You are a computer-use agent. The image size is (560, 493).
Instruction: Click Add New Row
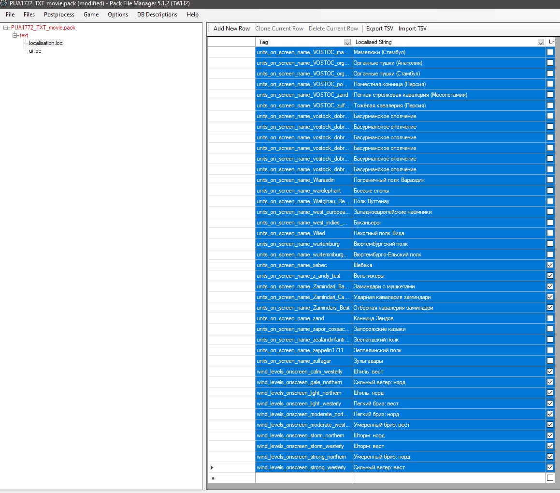231,29
